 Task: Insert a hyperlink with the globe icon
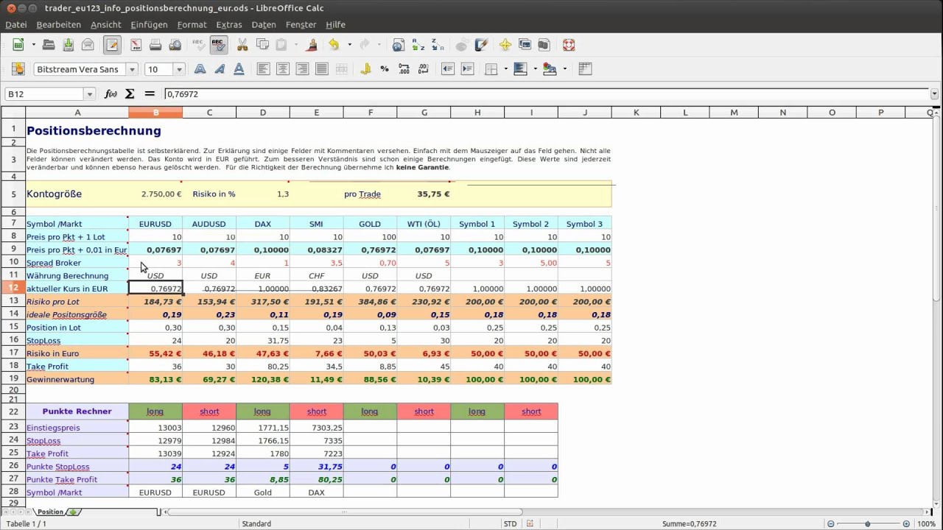(399, 45)
